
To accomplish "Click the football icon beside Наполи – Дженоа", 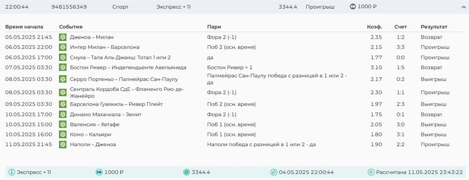I will (x=63, y=145).
